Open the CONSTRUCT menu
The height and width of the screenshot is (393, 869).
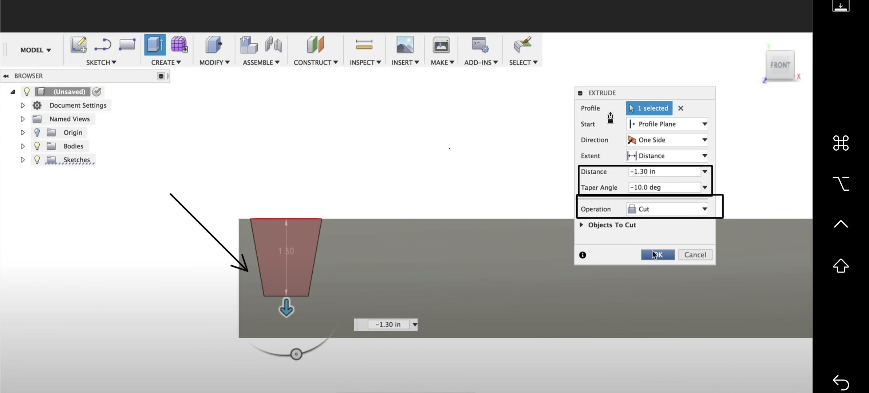pos(315,63)
